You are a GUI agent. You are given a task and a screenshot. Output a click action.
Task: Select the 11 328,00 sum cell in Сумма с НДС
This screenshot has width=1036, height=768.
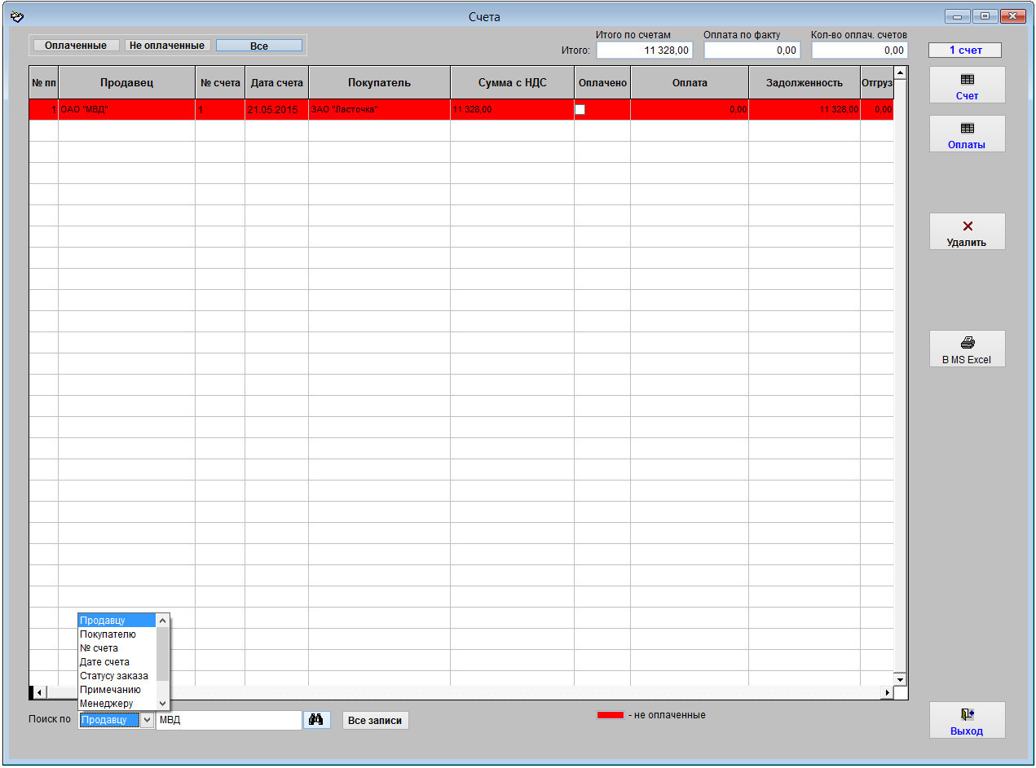513,109
